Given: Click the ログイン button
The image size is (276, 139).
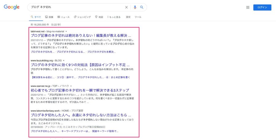Looking at the screenshot, I should click(x=262, y=7).
